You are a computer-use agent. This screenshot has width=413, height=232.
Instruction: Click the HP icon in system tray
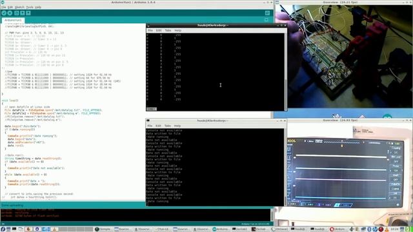point(375,229)
